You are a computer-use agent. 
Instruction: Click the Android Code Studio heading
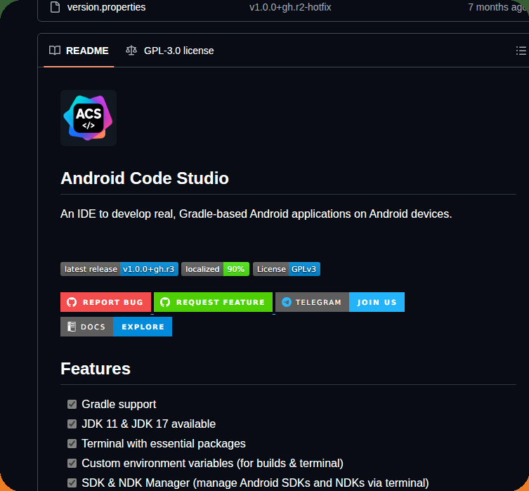click(x=145, y=178)
